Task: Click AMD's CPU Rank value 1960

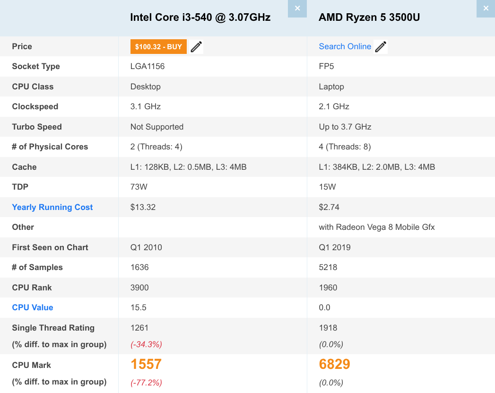Action: click(328, 288)
